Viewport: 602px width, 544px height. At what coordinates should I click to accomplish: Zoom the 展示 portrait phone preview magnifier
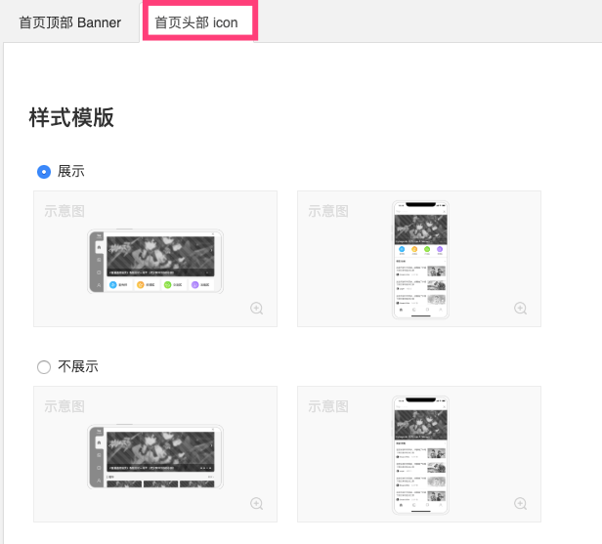pos(520,308)
